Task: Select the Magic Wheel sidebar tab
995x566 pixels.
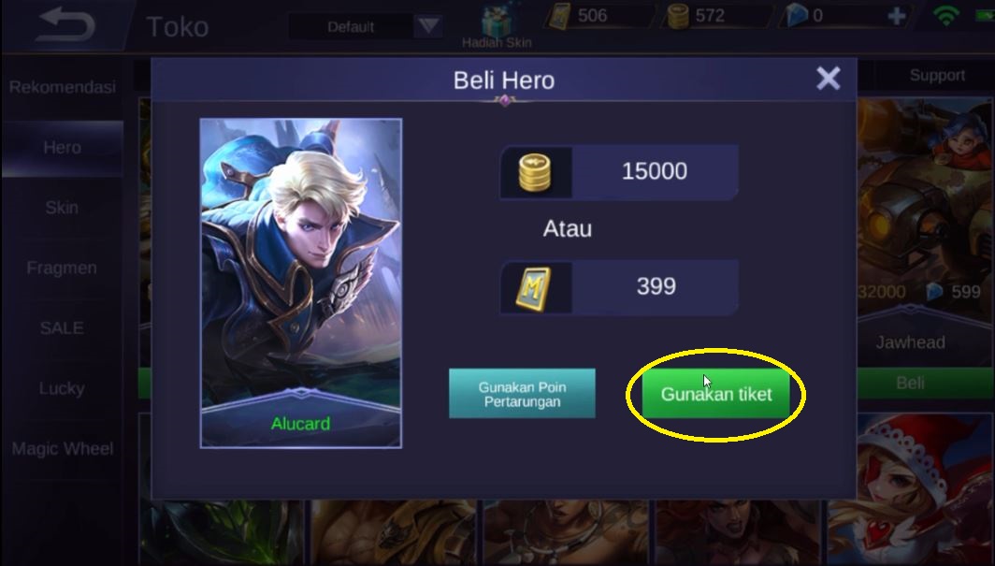Action: pyautogui.click(x=62, y=449)
